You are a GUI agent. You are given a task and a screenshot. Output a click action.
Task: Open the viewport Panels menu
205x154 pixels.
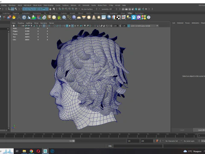(x=51, y=23)
